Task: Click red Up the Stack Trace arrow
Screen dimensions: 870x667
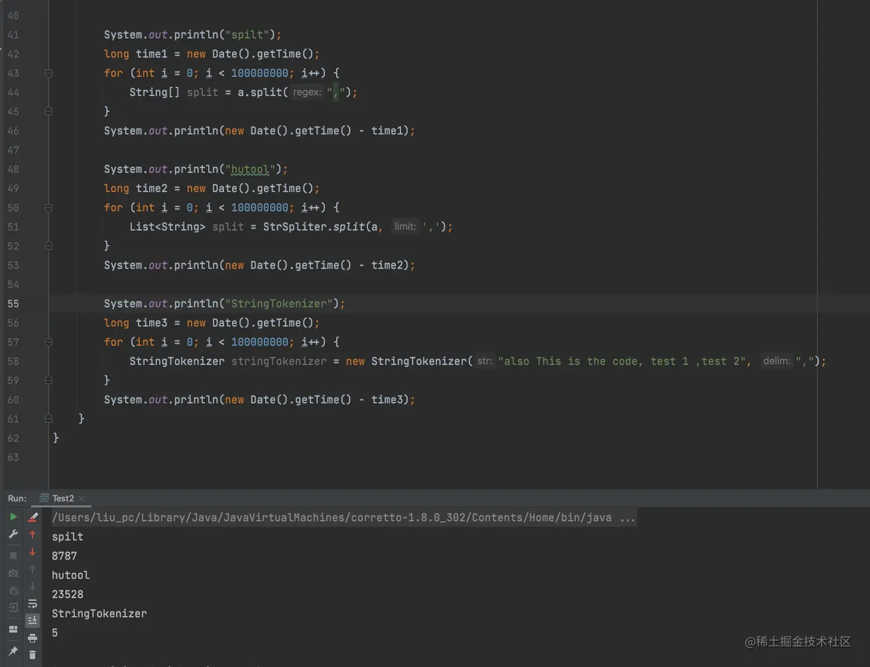Action: pyautogui.click(x=32, y=535)
